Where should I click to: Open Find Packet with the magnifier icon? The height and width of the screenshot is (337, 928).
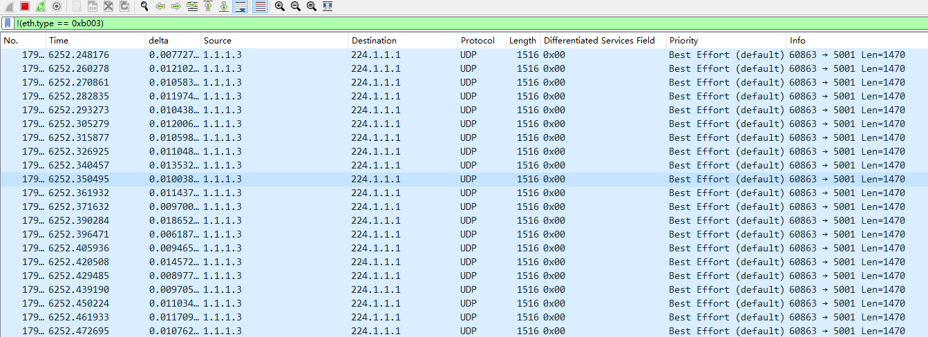144,6
